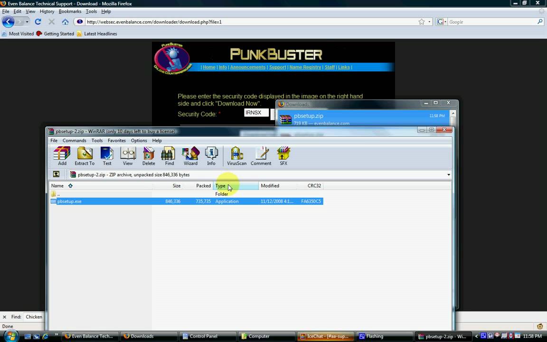Open search engine selector dropdown
Viewport: 547px width, 342px height.
click(x=442, y=22)
